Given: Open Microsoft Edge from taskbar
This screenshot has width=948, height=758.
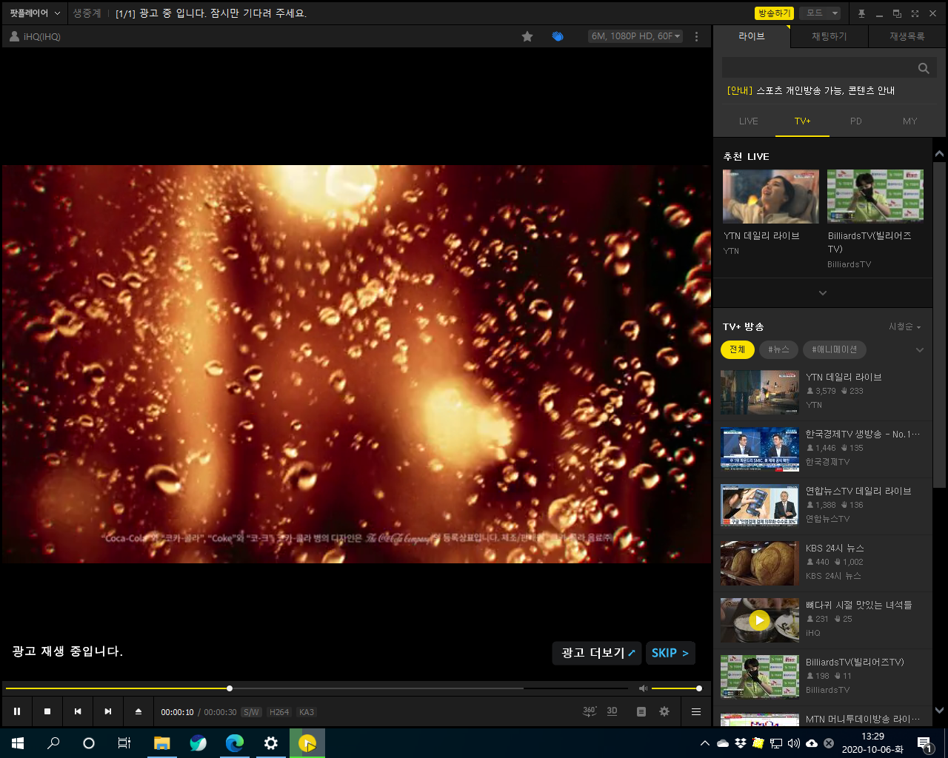Looking at the screenshot, I should pyautogui.click(x=235, y=743).
